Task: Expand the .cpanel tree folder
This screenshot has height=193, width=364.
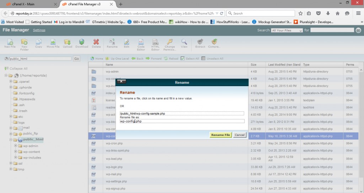Action: [x=11, y=82]
